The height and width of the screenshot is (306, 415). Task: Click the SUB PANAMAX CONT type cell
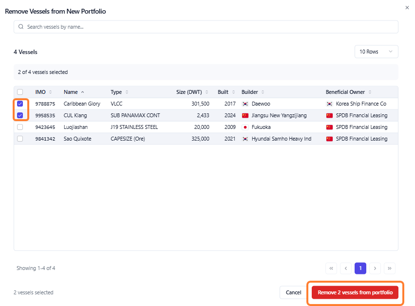click(x=135, y=115)
